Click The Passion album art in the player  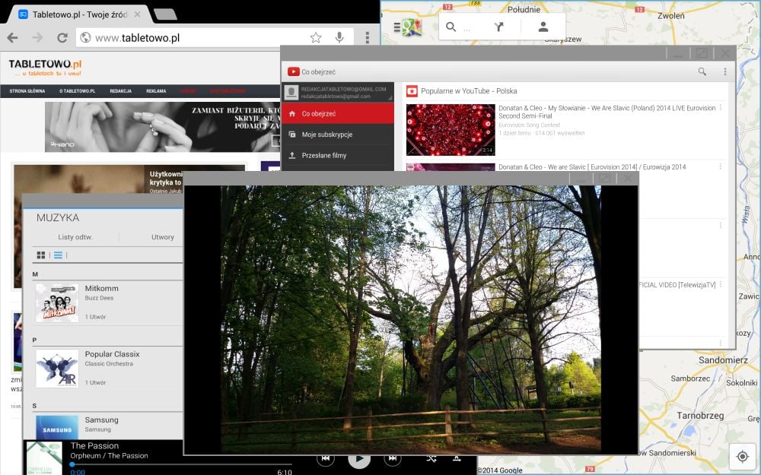(x=44, y=458)
